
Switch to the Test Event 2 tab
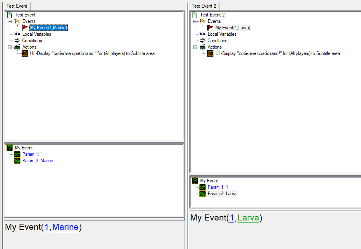pyautogui.click(x=204, y=6)
